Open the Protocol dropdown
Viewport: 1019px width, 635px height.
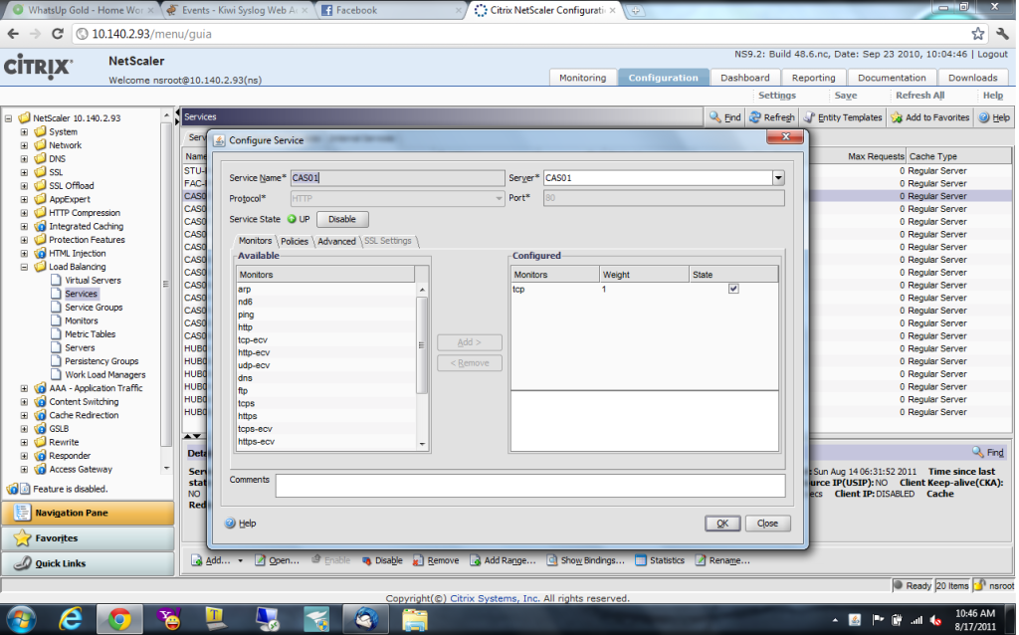499,198
